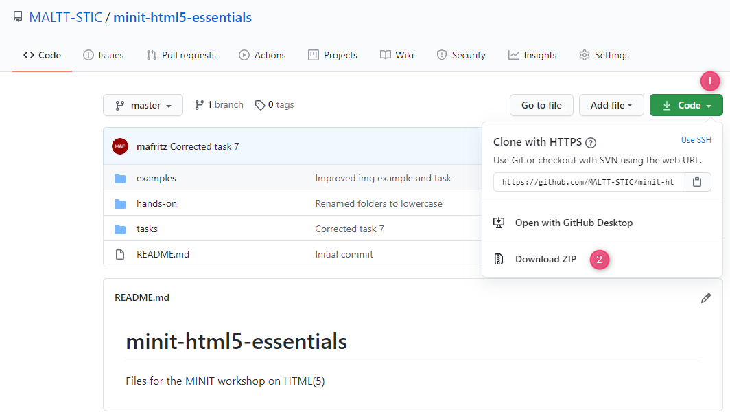View the 1 branch link
This screenshot has height=419, width=730.
219,105
